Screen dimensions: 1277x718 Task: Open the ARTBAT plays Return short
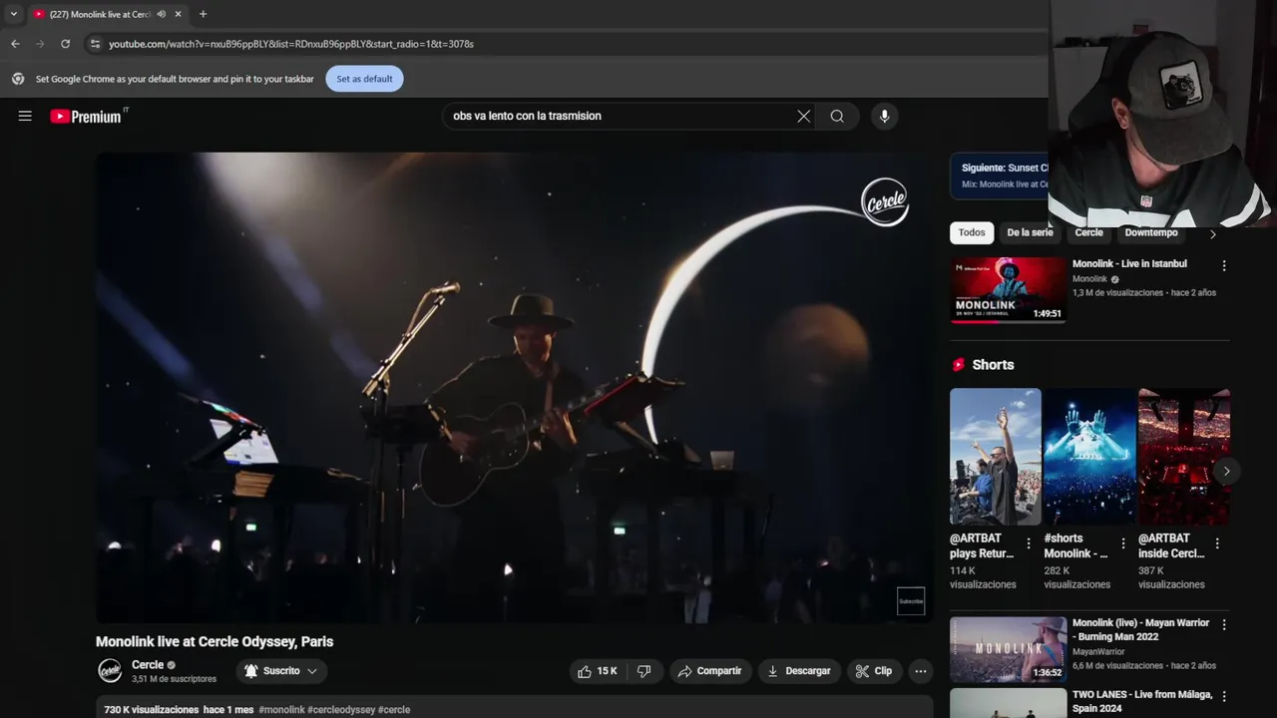tap(996, 457)
